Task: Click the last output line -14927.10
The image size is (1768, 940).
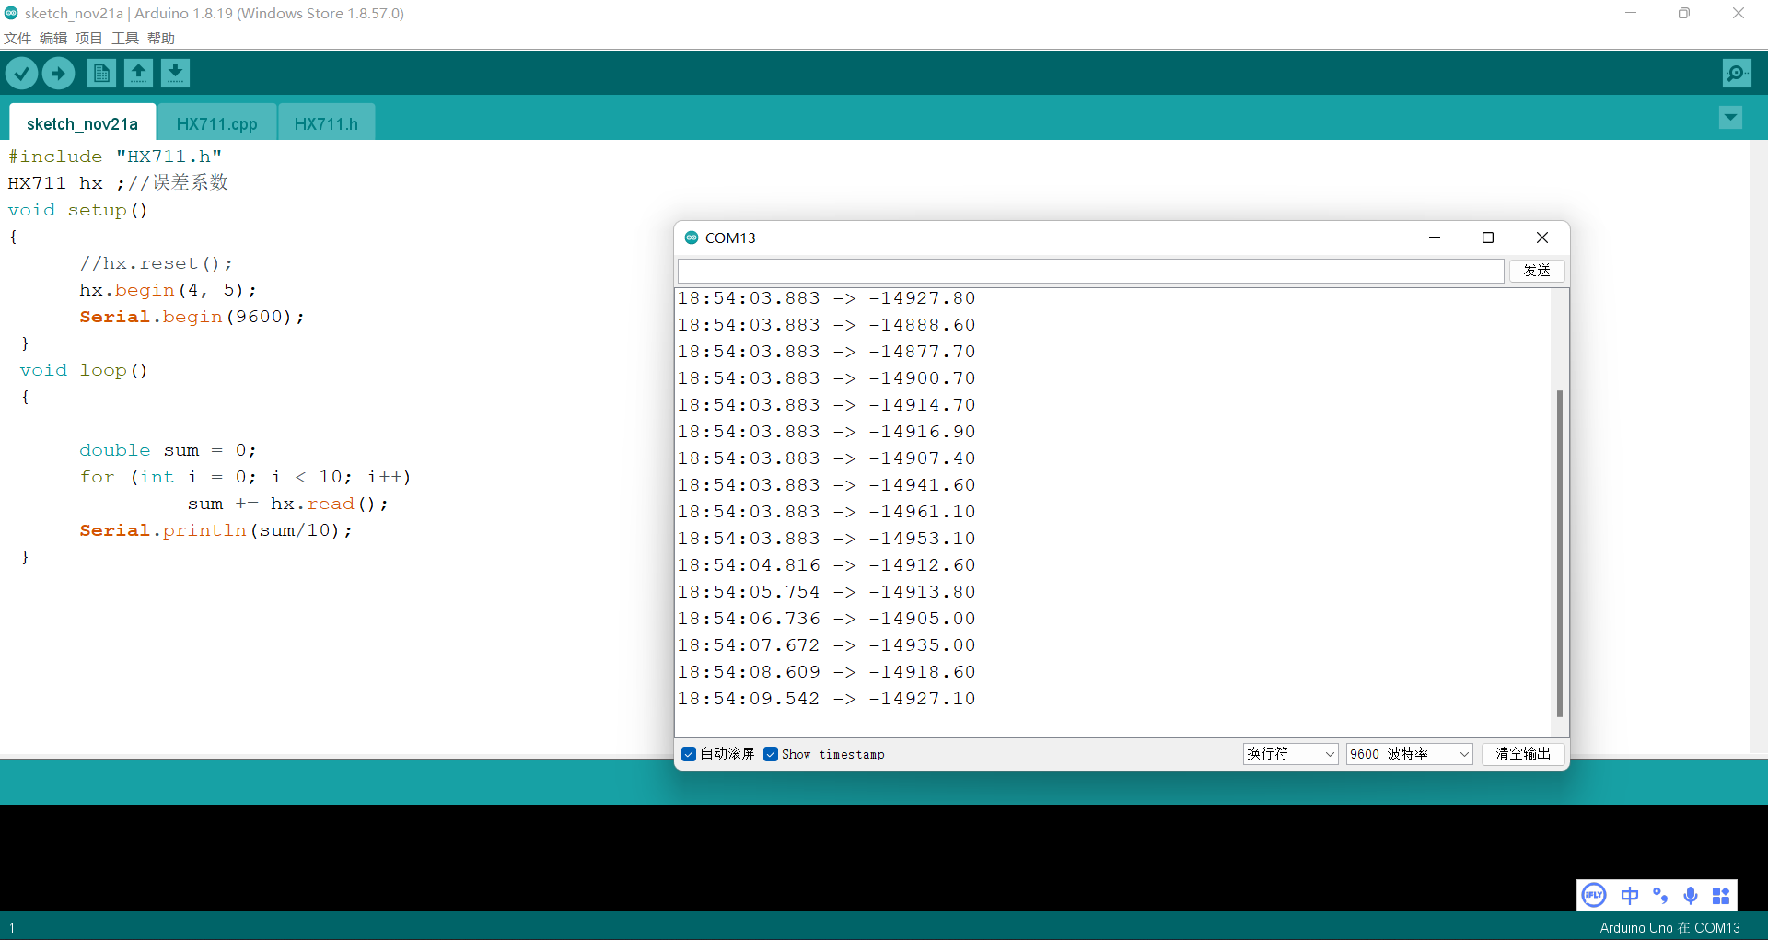Action: (x=826, y=699)
